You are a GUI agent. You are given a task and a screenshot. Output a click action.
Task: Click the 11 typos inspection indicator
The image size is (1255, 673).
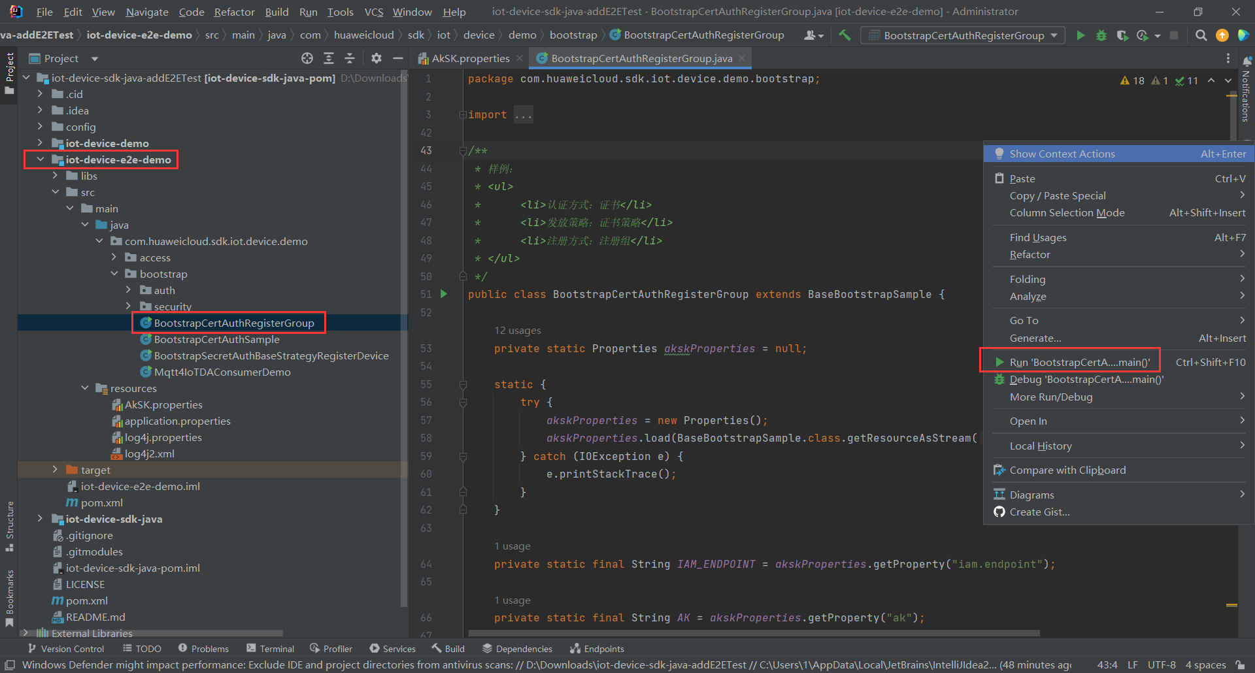point(1186,80)
